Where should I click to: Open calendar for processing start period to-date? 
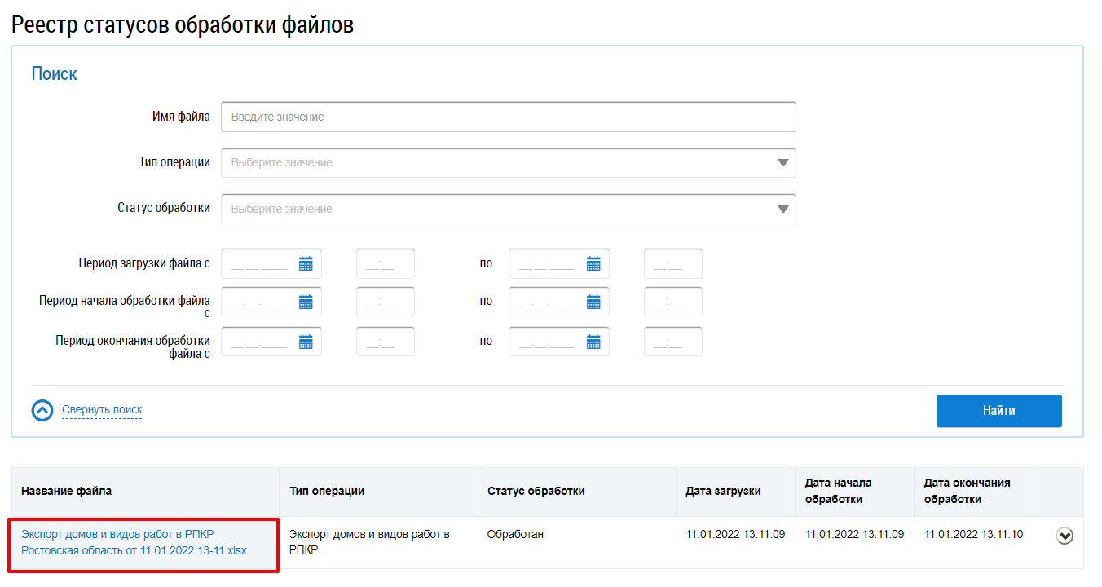tap(593, 302)
